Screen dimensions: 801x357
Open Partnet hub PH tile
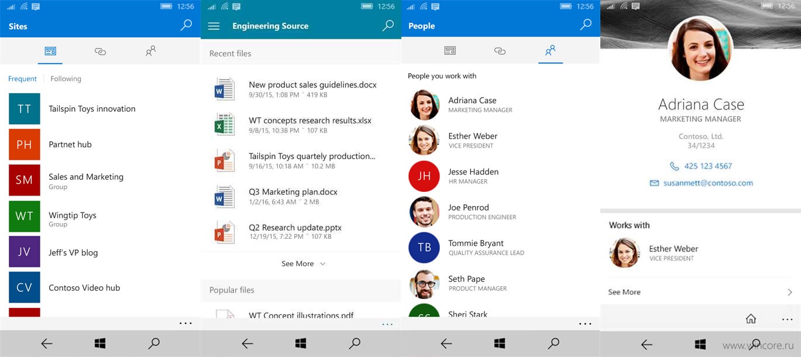pyautogui.click(x=25, y=145)
